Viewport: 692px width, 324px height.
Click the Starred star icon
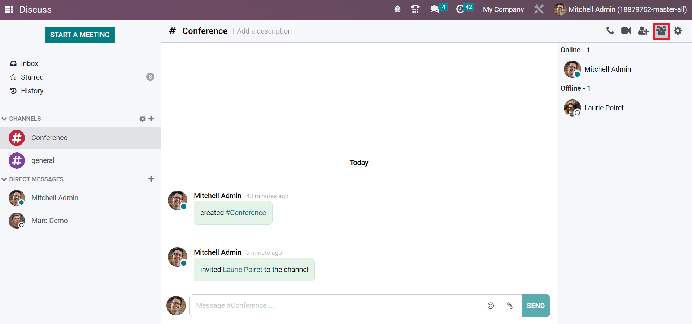pos(13,77)
